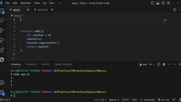181x102 pixels.
Task: Toggle the secondary side bar layout icon
Action: coord(163,3)
